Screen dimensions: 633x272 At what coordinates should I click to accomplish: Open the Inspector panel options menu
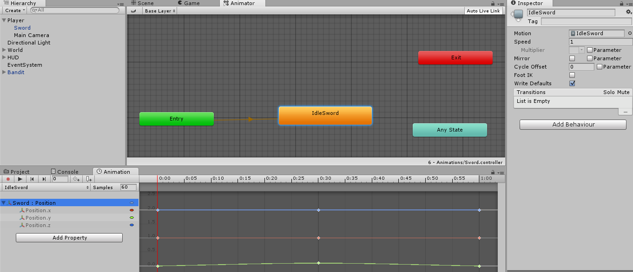click(x=628, y=3)
